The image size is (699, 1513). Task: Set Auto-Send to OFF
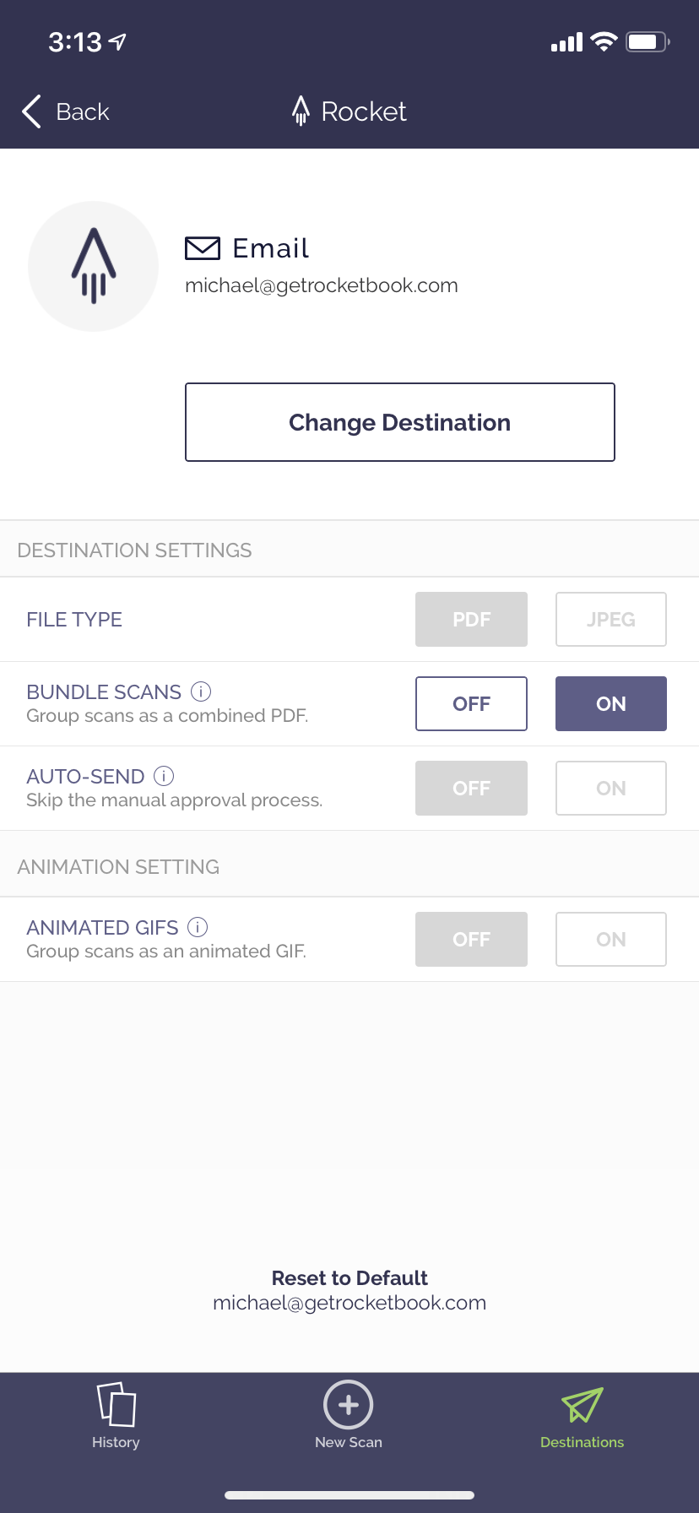tap(471, 788)
